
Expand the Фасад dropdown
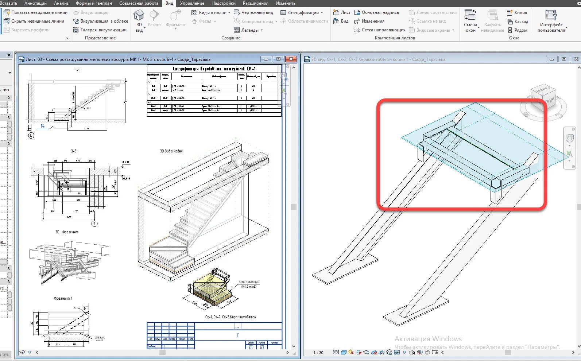(215, 22)
